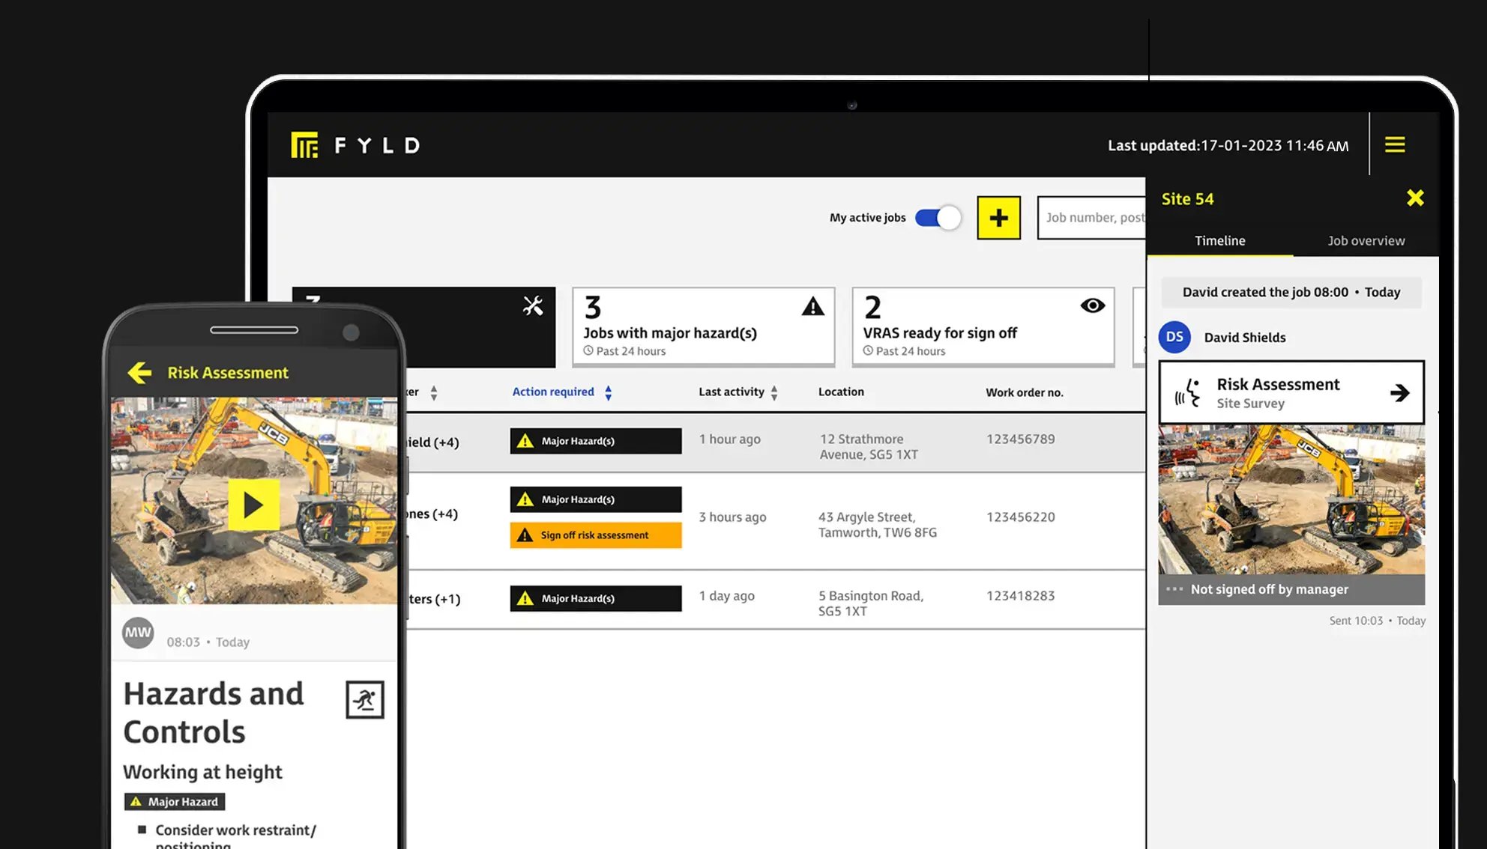Play the excavator video on phone
1487x849 pixels.
pyautogui.click(x=253, y=505)
